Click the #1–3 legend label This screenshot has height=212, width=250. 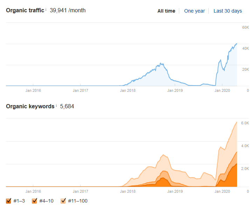tap(19, 201)
